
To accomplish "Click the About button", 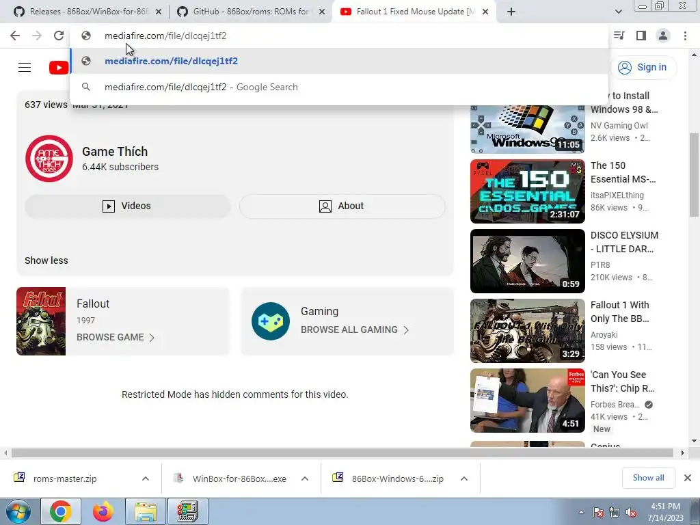I will click(x=342, y=206).
